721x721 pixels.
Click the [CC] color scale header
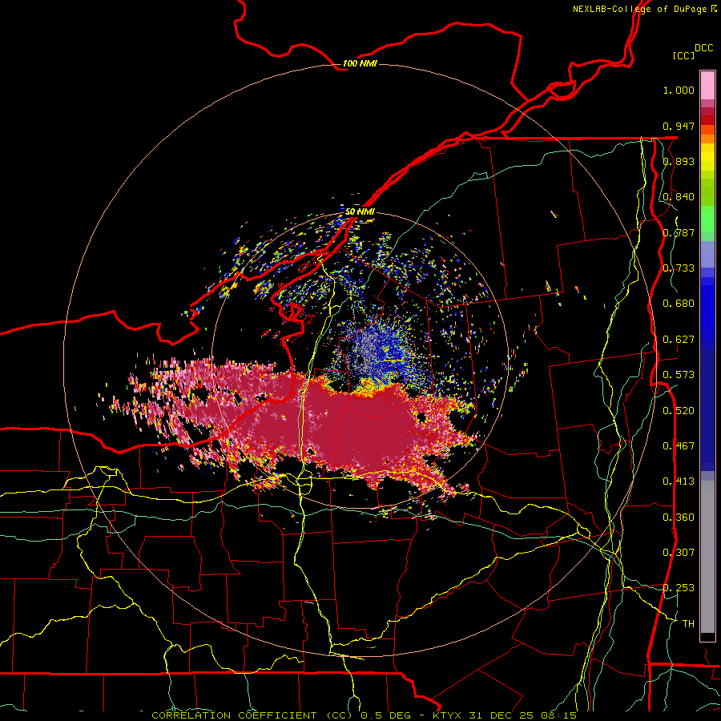point(683,55)
